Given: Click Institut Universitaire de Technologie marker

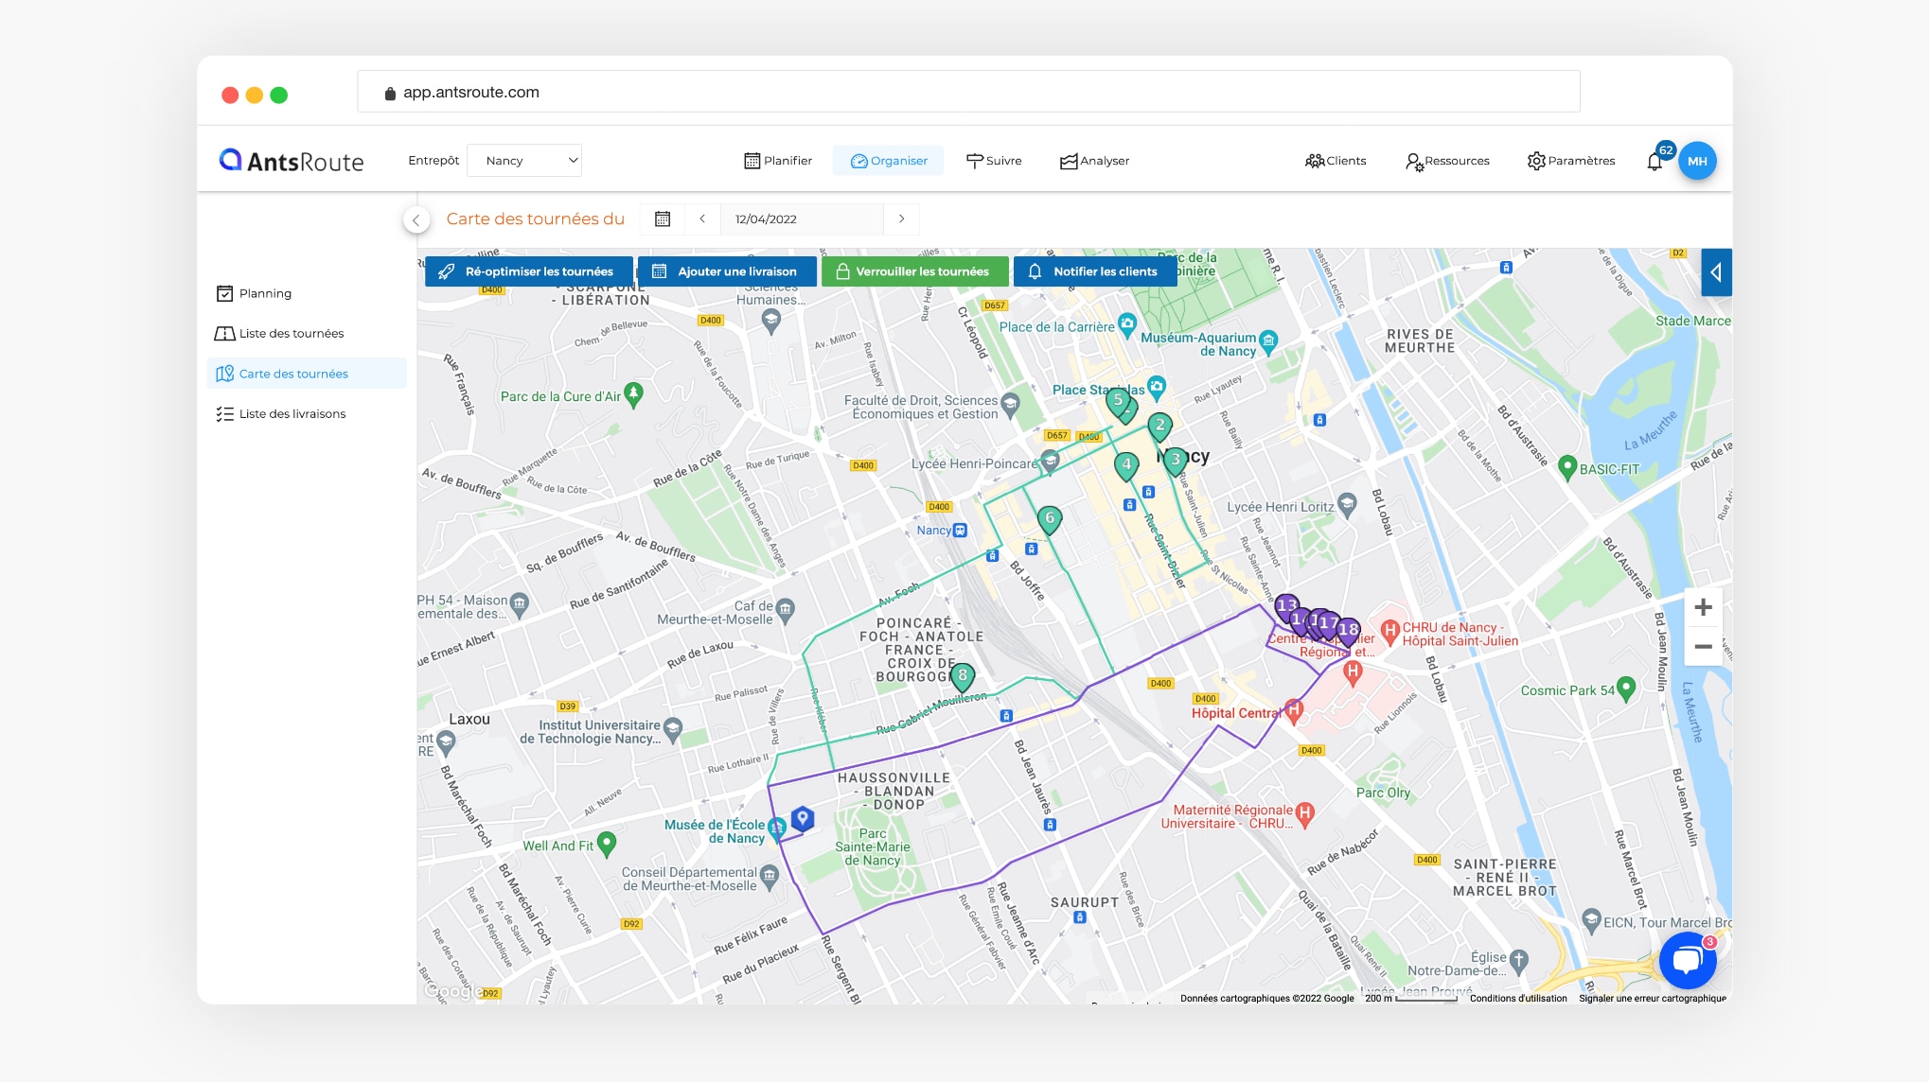Looking at the screenshot, I should point(673,729).
